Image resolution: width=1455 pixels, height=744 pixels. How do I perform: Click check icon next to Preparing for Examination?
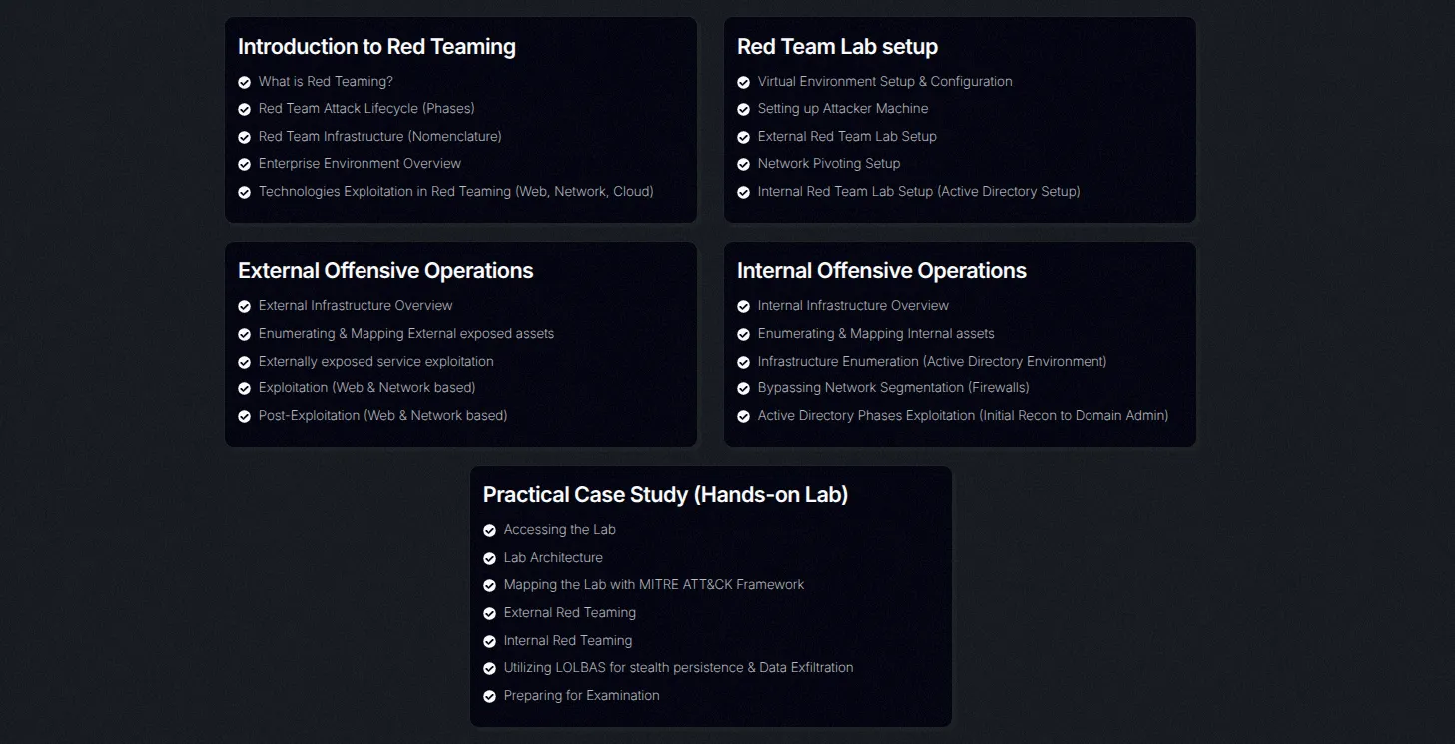(489, 696)
